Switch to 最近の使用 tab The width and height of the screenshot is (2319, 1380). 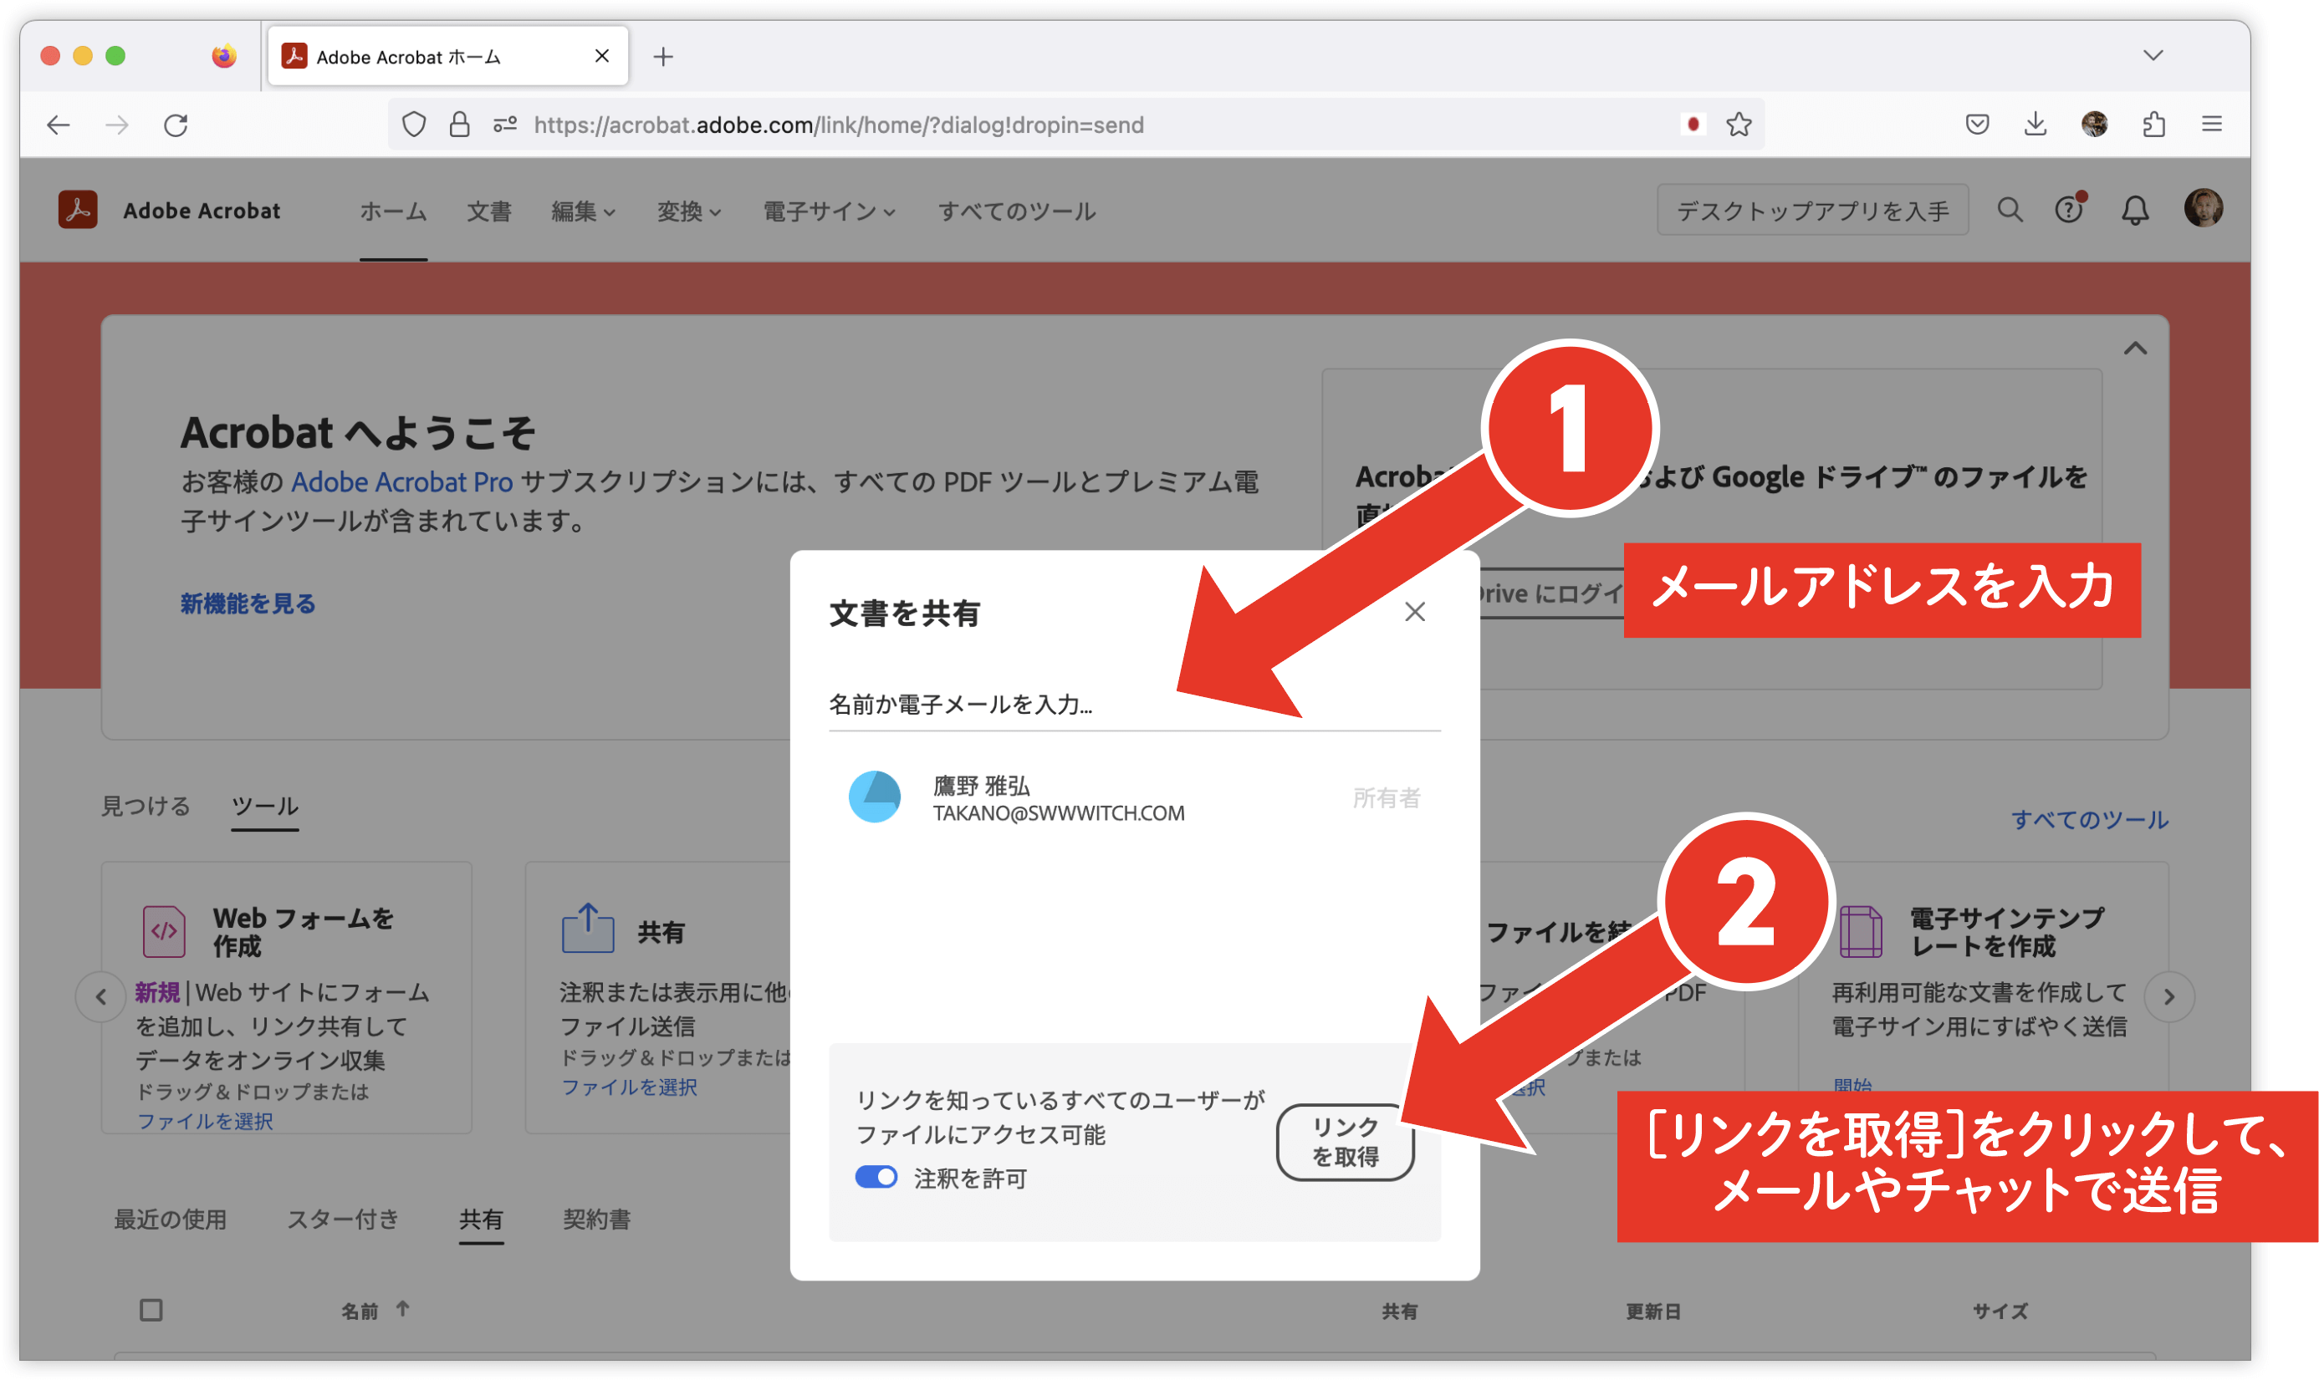[171, 1220]
